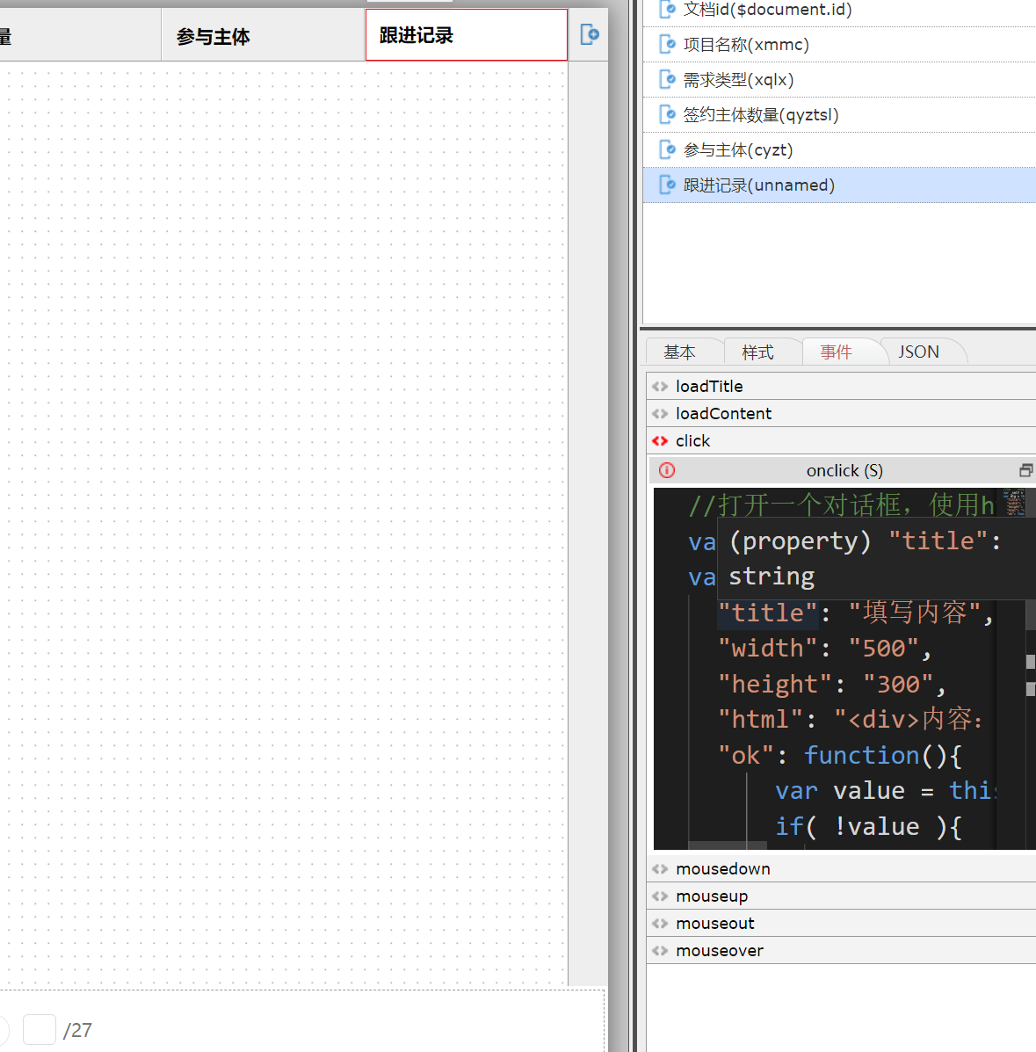
Task: Switch to the 基本 tab
Action: pos(679,352)
